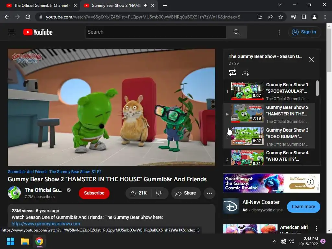Open Chrome three-dot menu
This screenshot has width=332, height=249.
325,17
